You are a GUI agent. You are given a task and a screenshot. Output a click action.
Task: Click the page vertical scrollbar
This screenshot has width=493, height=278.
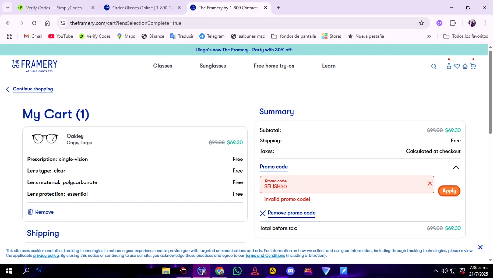[490, 92]
